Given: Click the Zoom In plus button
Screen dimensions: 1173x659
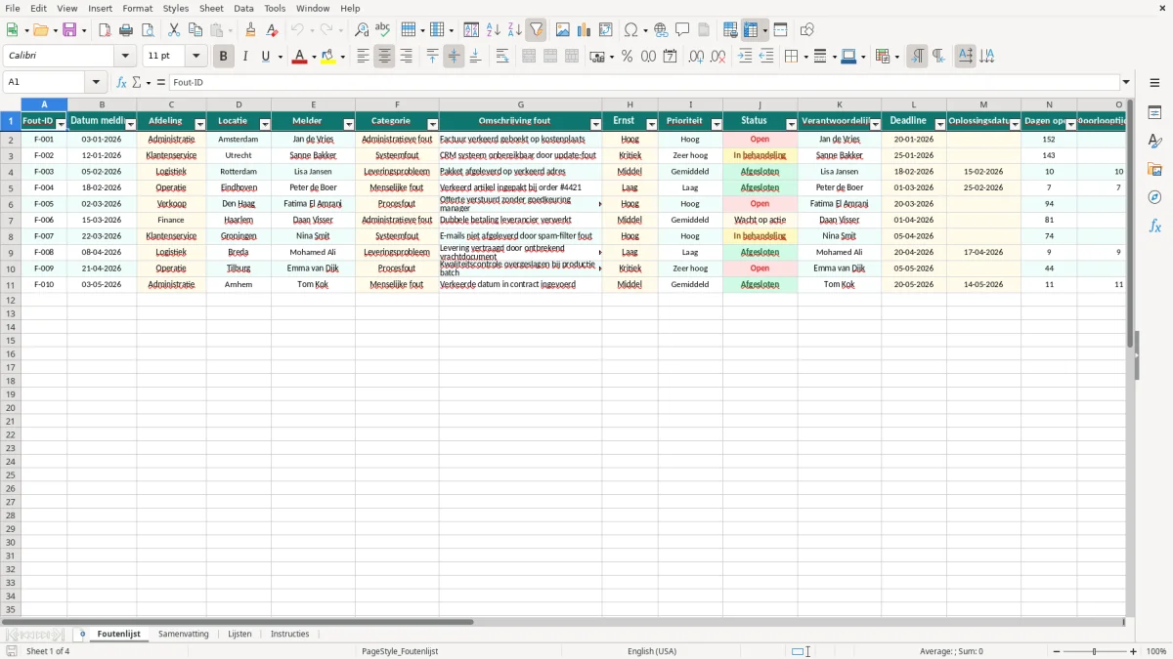Looking at the screenshot, I should pos(1134,651).
